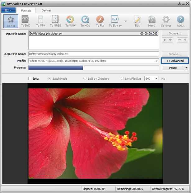Click the Elapsed 00:00:04 status entry
191x193 pixels.
[x=94, y=189]
